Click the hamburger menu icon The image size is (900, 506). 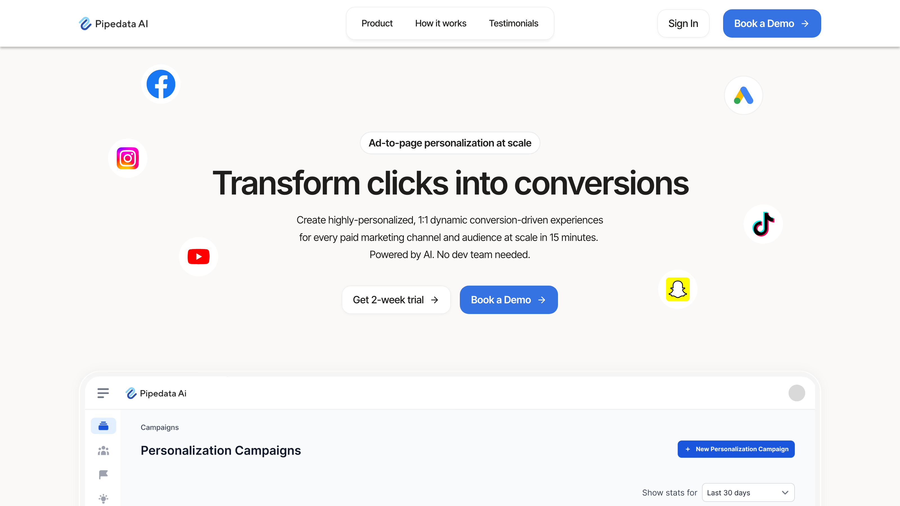pyautogui.click(x=103, y=393)
